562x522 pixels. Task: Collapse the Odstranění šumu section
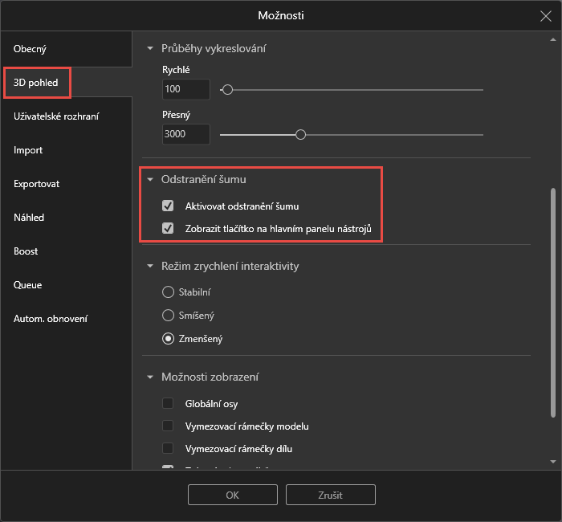150,179
